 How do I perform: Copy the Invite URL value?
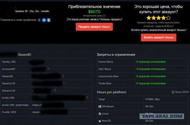[87, 97]
